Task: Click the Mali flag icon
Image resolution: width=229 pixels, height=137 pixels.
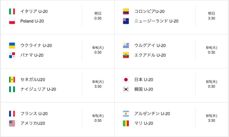Action: click(126, 123)
